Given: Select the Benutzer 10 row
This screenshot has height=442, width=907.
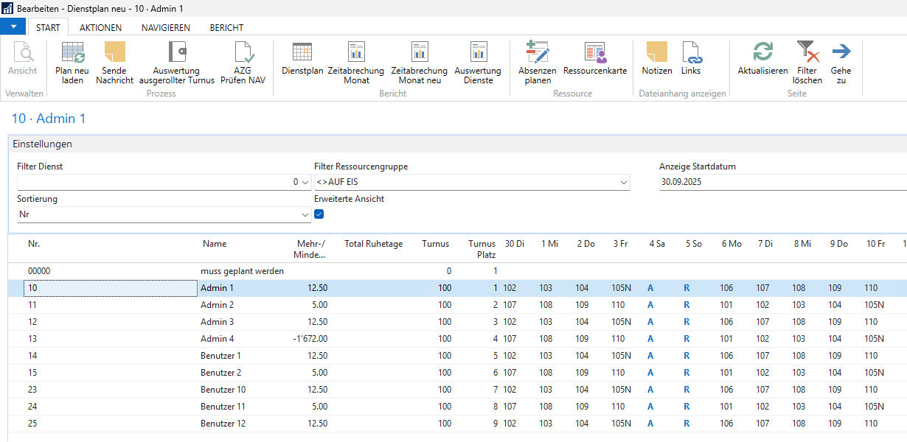Looking at the screenshot, I should click(x=223, y=390).
